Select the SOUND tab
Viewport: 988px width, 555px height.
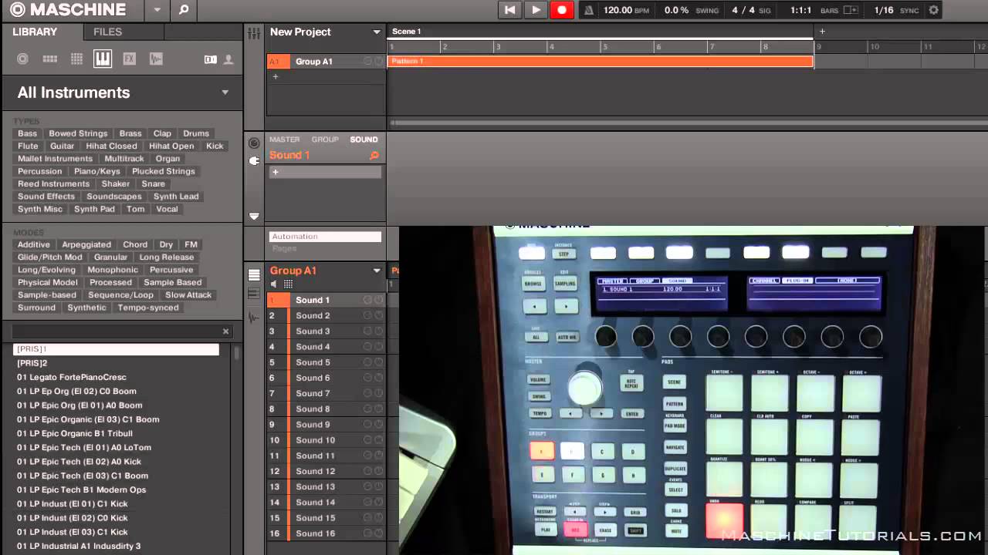[364, 140]
